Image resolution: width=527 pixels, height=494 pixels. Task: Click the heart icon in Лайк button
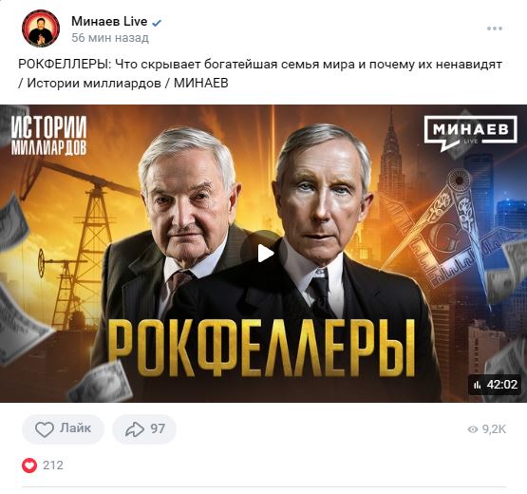pos(45,429)
